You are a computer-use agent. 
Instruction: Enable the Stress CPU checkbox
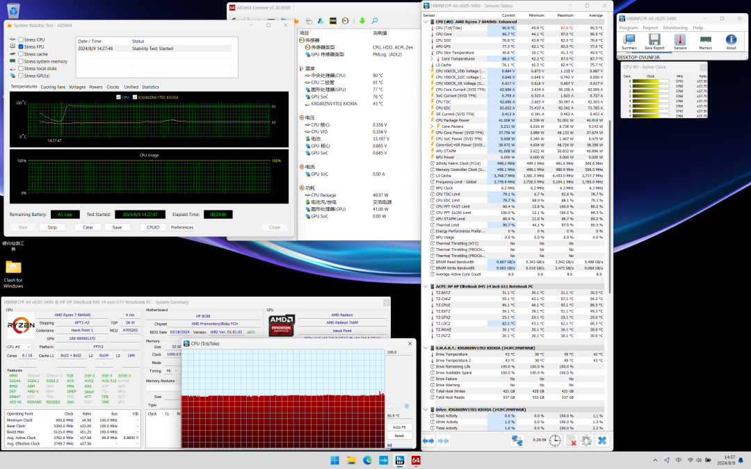[x=20, y=40]
